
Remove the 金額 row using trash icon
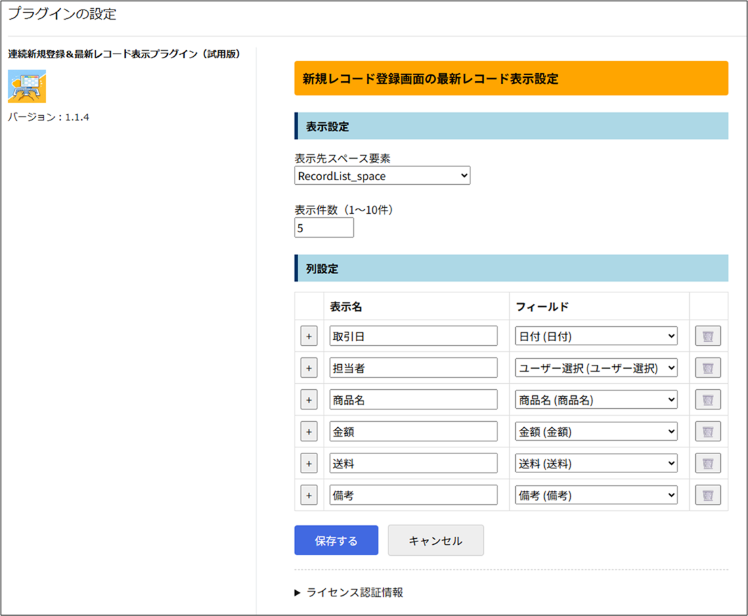point(707,431)
